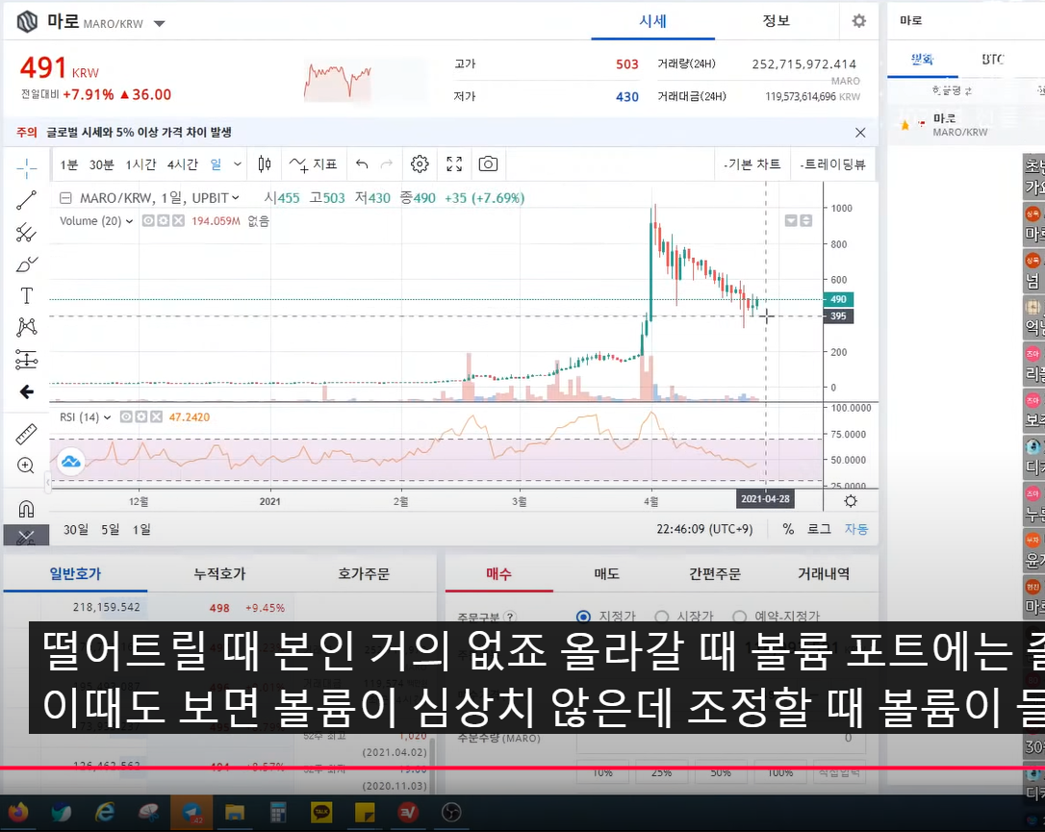Open KakaoTalk from the taskbar
This screenshot has width=1045, height=832.
click(322, 812)
